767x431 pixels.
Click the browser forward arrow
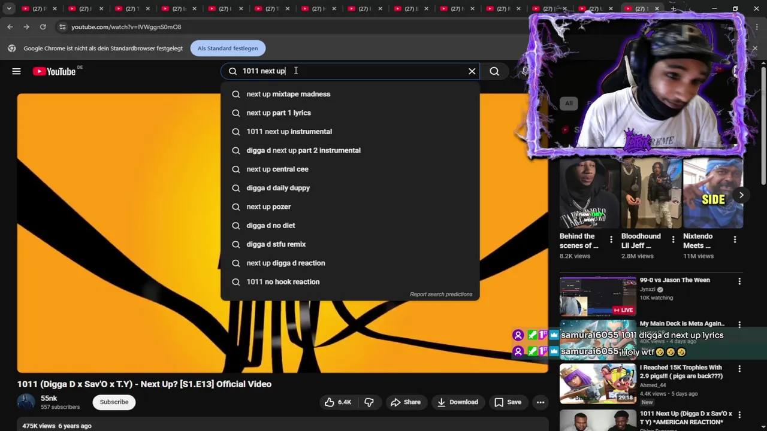click(26, 27)
